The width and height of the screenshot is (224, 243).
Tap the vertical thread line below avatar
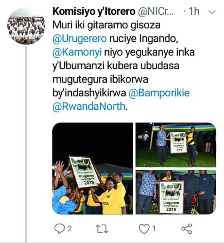coord(26,144)
